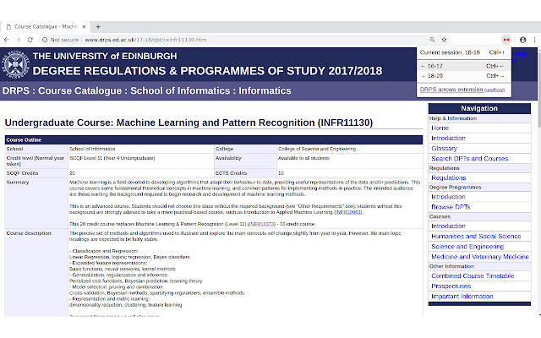Reload the current page
This screenshot has height=338, width=541.
30,40
